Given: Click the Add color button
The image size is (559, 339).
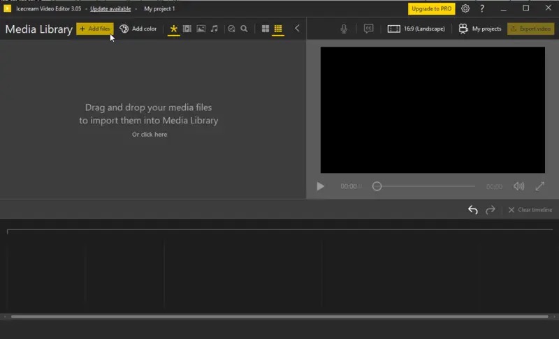Looking at the screenshot, I should click(138, 29).
